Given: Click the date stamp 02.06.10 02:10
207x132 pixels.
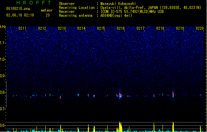Looking at the screenshot, I should coord(20,15).
